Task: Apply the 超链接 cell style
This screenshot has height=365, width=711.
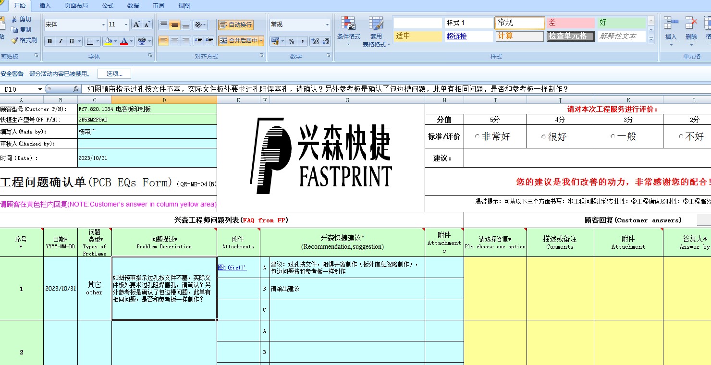Action: tap(469, 36)
